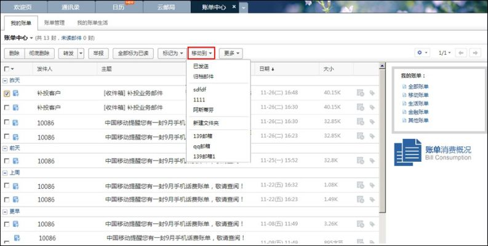Click calendar icon in 11-25 15:52 row
Viewport: 488px width, 246px height.
[361, 161]
